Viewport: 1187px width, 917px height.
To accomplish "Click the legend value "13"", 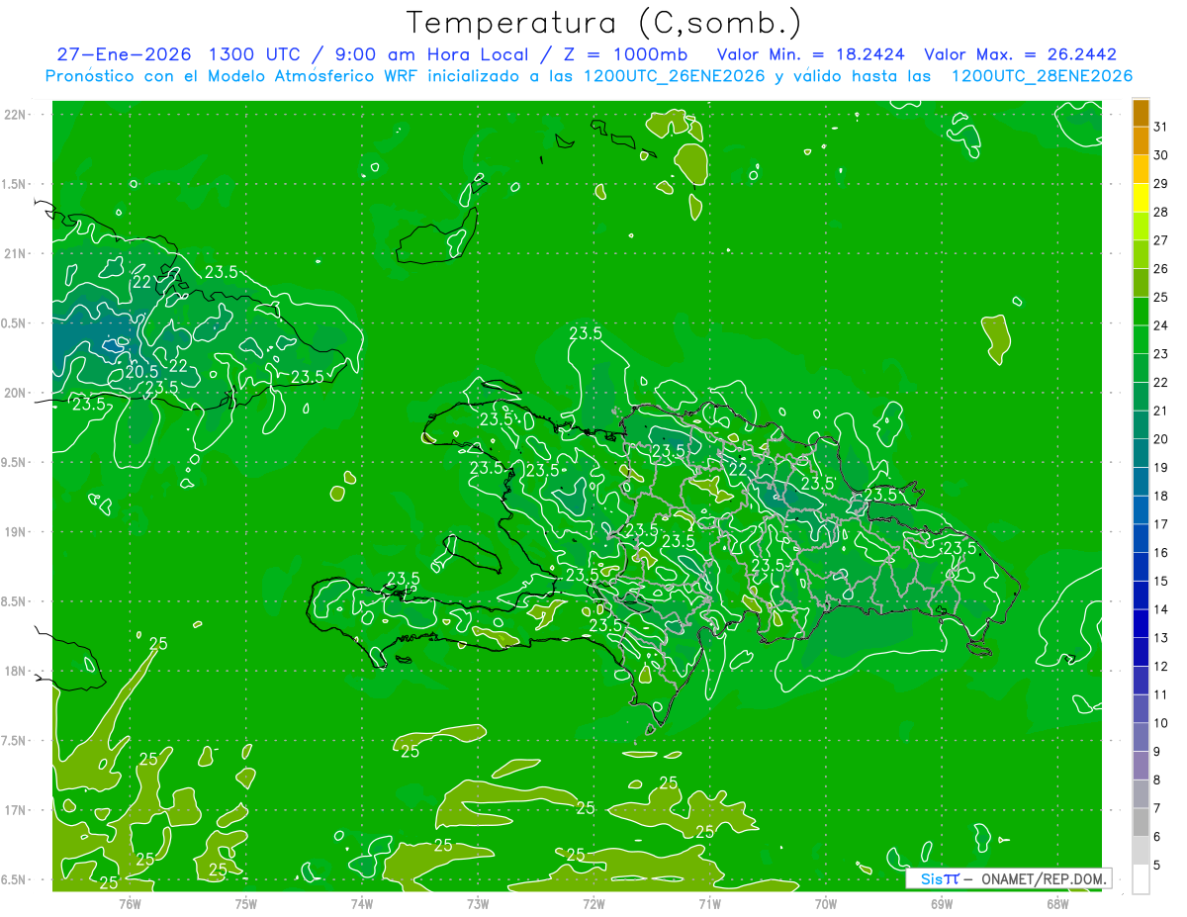I will click(1160, 638).
